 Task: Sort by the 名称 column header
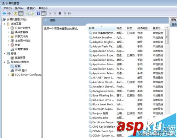(102, 28)
